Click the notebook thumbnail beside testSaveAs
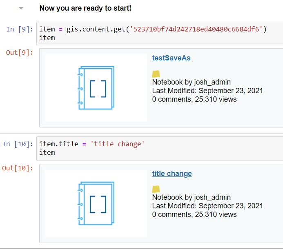283x250 pixels. point(96,88)
